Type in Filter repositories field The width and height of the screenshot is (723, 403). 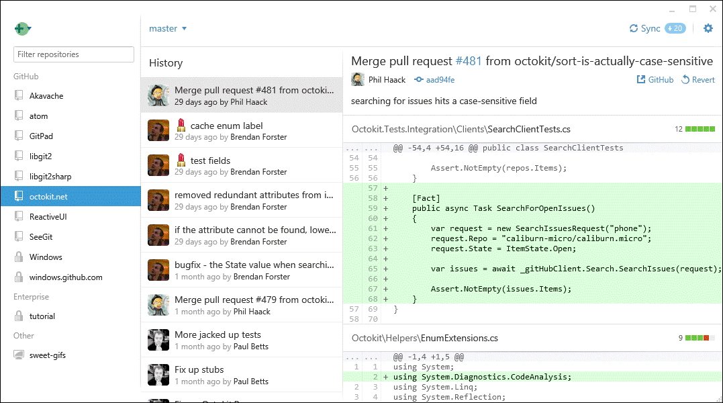pyautogui.click(x=74, y=54)
